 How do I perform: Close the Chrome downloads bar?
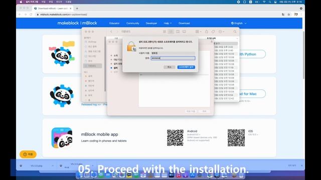302,165
